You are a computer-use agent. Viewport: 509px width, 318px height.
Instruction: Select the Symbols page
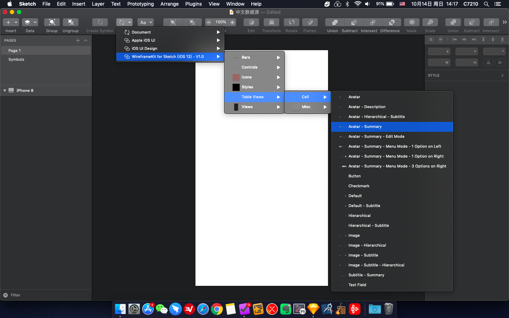(x=46, y=59)
